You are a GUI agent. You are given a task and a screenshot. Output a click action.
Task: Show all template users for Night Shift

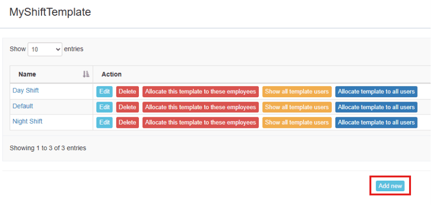coord(297,123)
